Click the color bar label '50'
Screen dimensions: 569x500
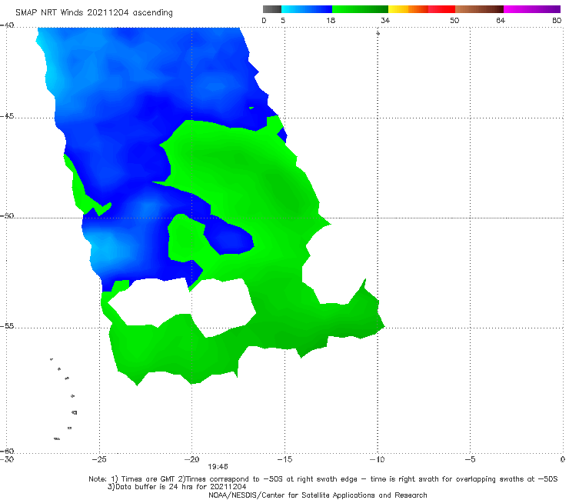pyautogui.click(x=454, y=20)
